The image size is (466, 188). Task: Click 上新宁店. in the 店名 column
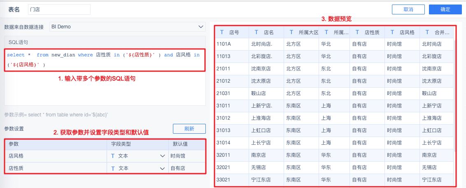(266, 106)
